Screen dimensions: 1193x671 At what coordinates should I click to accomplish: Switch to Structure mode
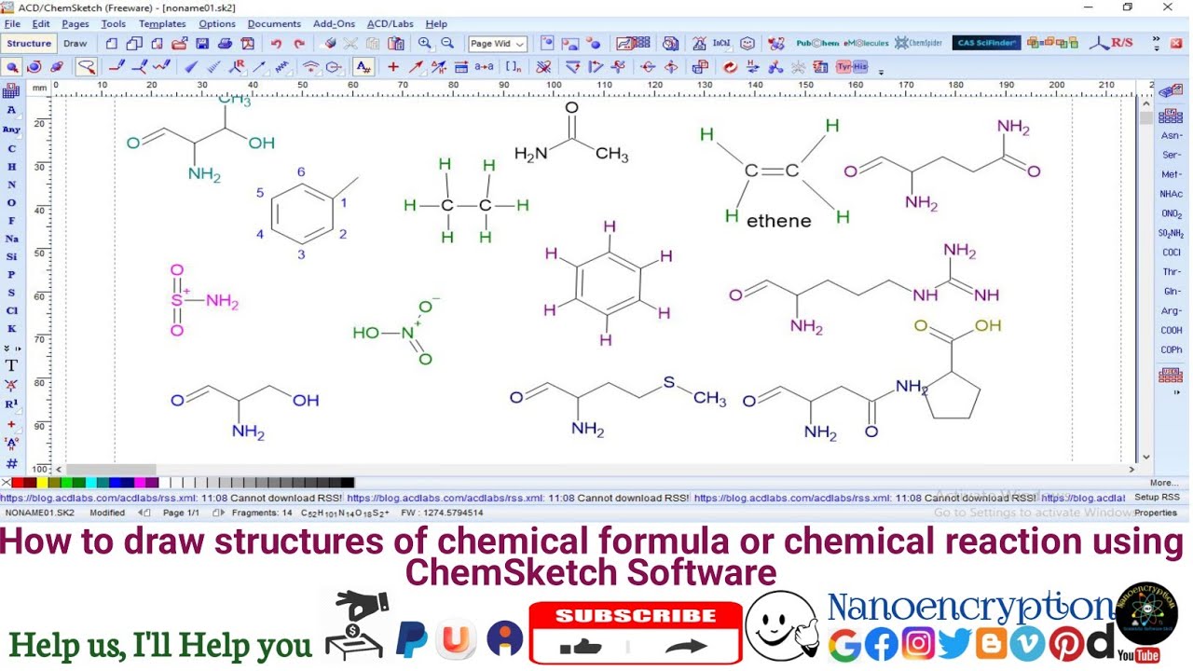29,44
